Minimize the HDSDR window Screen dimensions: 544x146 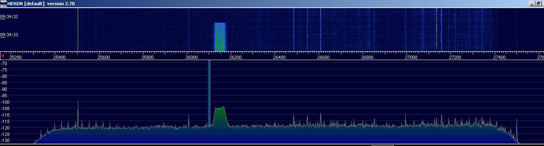[x=532, y=4]
